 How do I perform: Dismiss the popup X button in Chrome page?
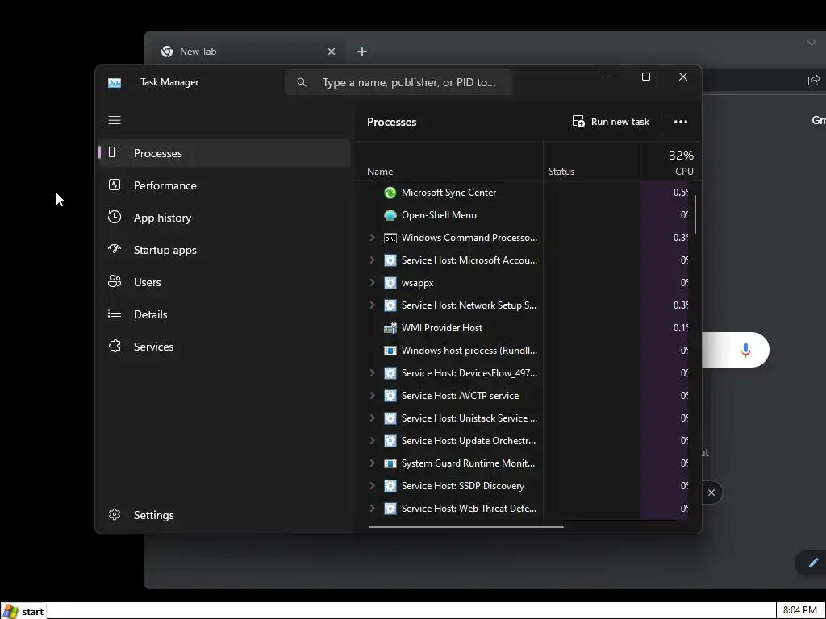[x=711, y=492]
